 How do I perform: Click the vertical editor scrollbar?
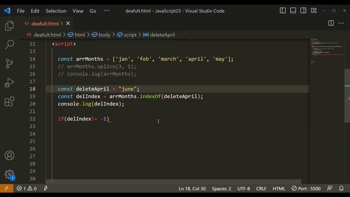pos(347,96)
